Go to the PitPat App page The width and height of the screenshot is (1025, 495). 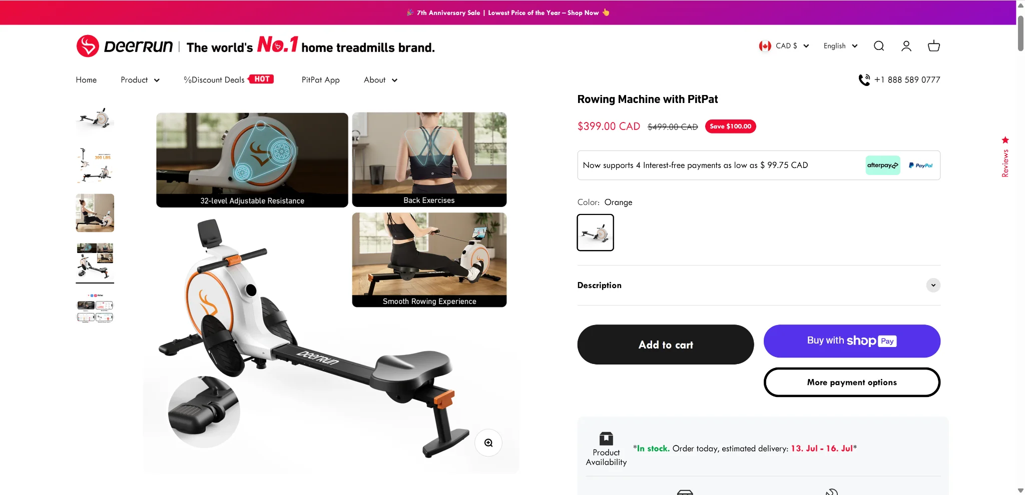pyautogui.click(x=321, y=80)
